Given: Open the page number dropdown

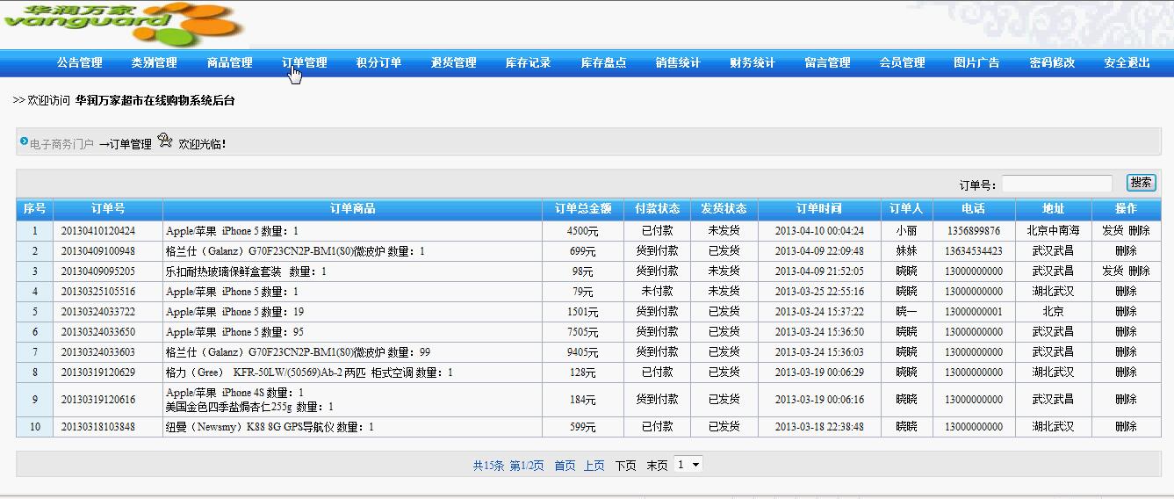Looking at the screenshot, I should [x=688, y=465].
